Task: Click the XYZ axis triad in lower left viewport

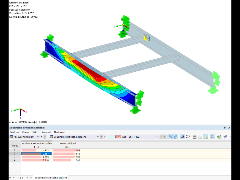Action: pos(20,113)
